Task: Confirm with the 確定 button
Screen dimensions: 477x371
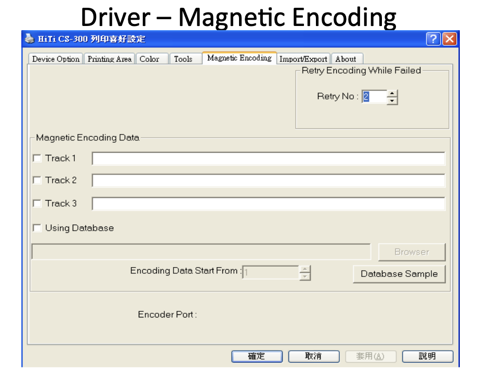Action: point(257,356)
